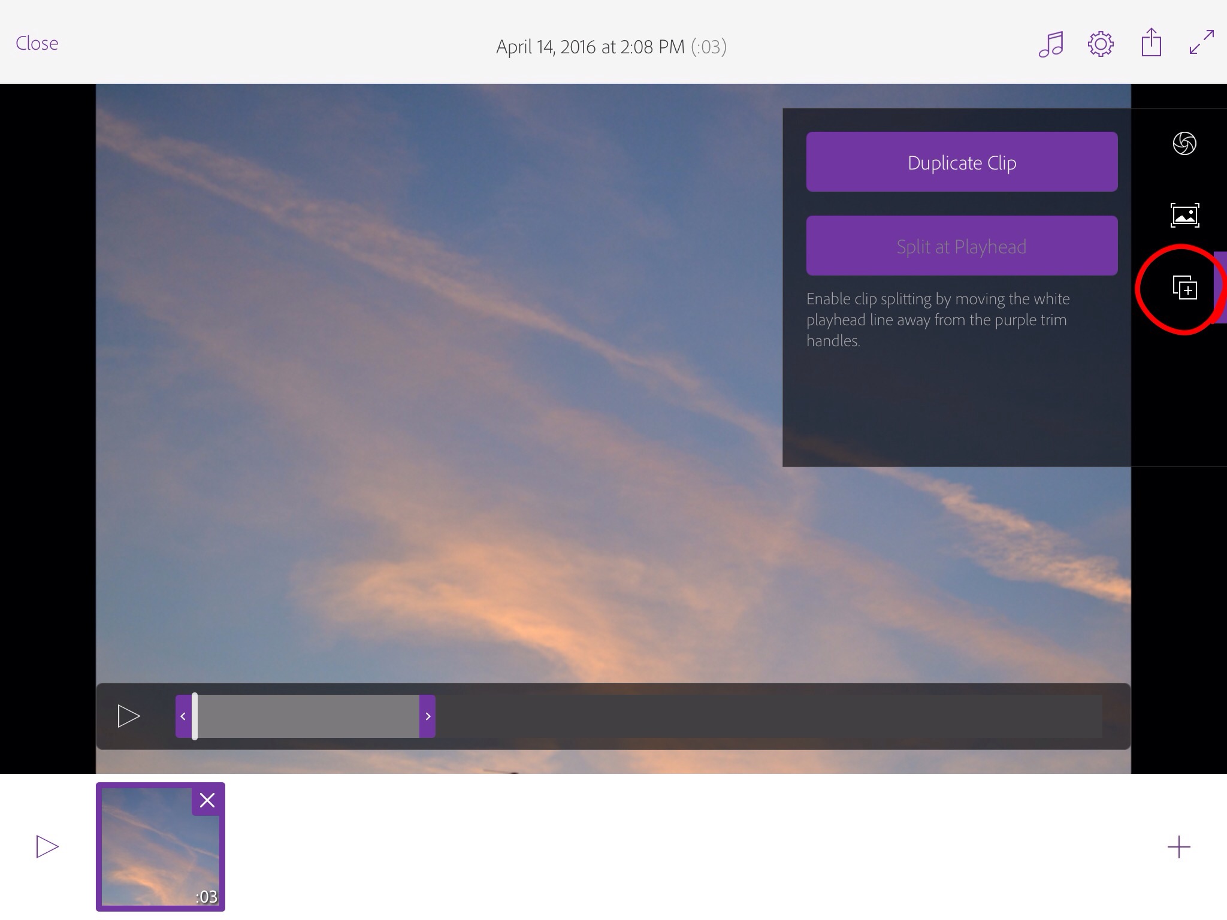Add media with the plus icon

(1178, 847)
